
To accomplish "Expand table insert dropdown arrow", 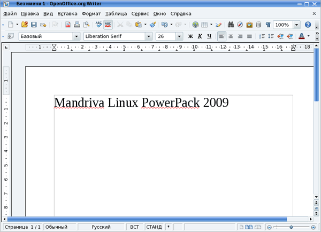I will point(211,25).
